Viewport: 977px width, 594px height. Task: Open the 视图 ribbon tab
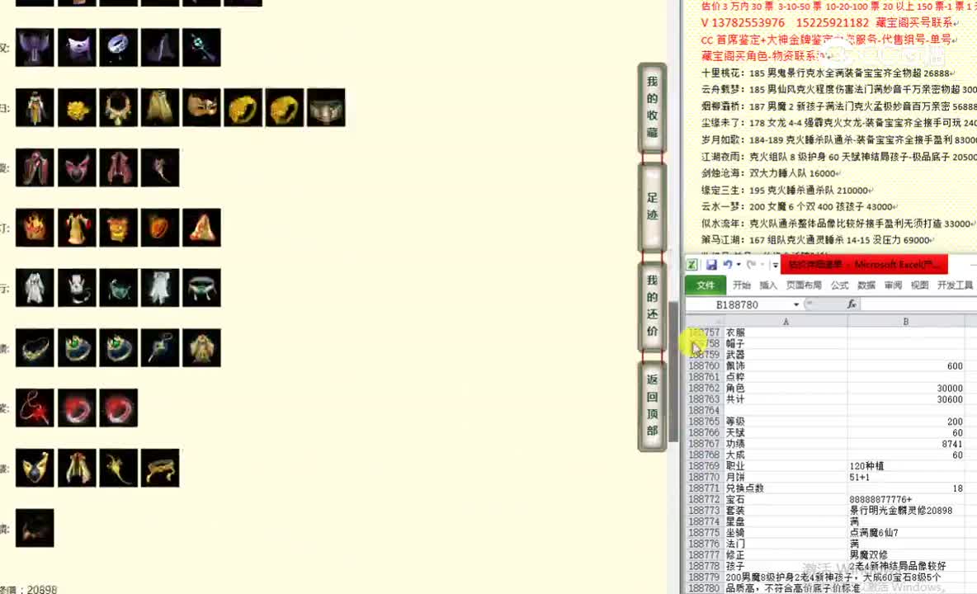(x=920, y=285)
